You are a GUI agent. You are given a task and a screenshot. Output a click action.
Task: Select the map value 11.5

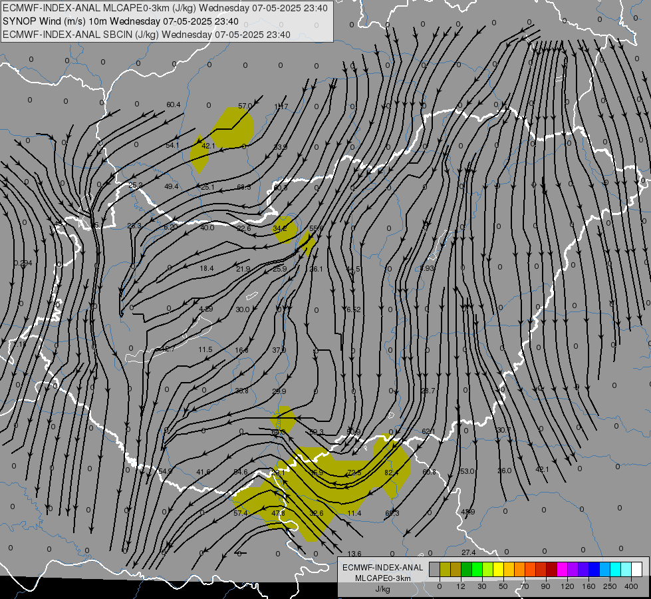pos(205,349)
